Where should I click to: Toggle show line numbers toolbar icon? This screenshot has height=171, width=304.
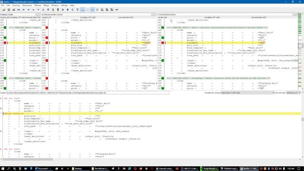coord(92,9)
